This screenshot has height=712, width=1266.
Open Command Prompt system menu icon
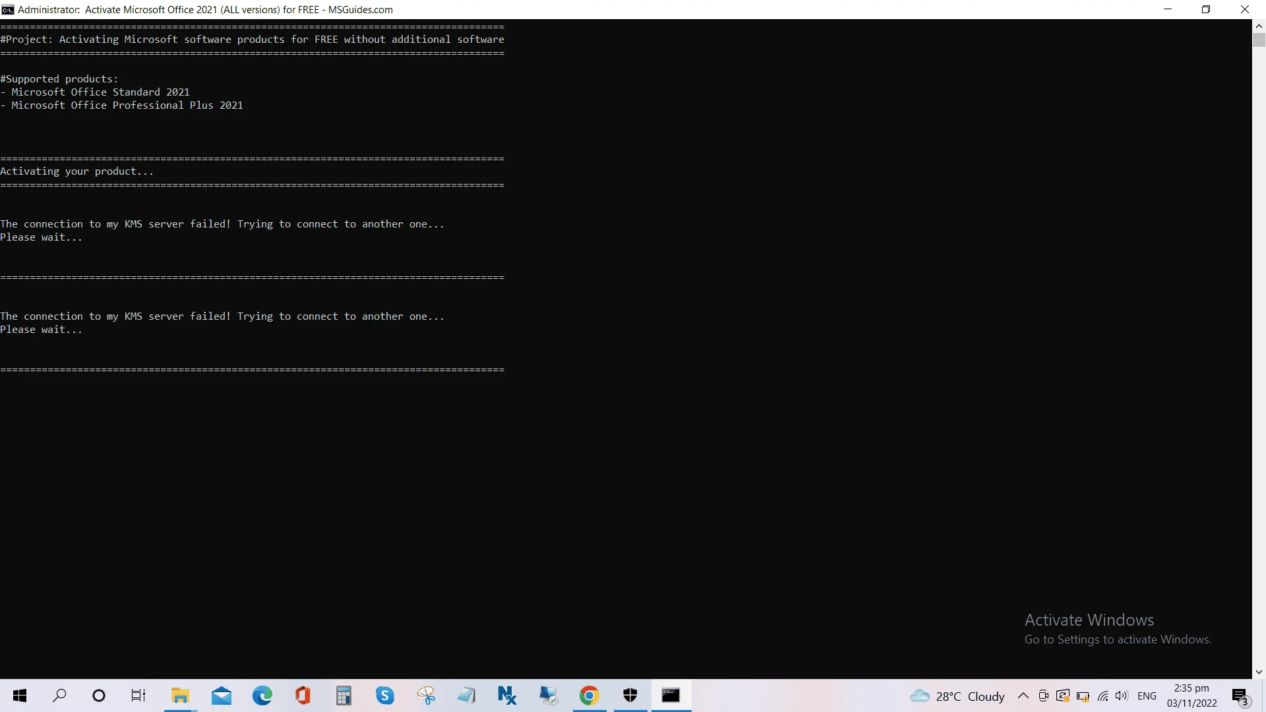8,9
